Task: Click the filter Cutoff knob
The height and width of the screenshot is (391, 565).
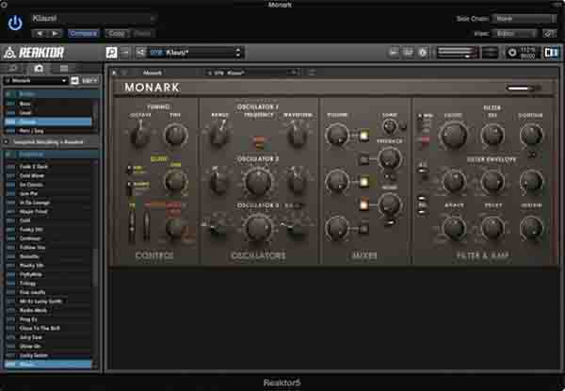Action: coord(454,136)
